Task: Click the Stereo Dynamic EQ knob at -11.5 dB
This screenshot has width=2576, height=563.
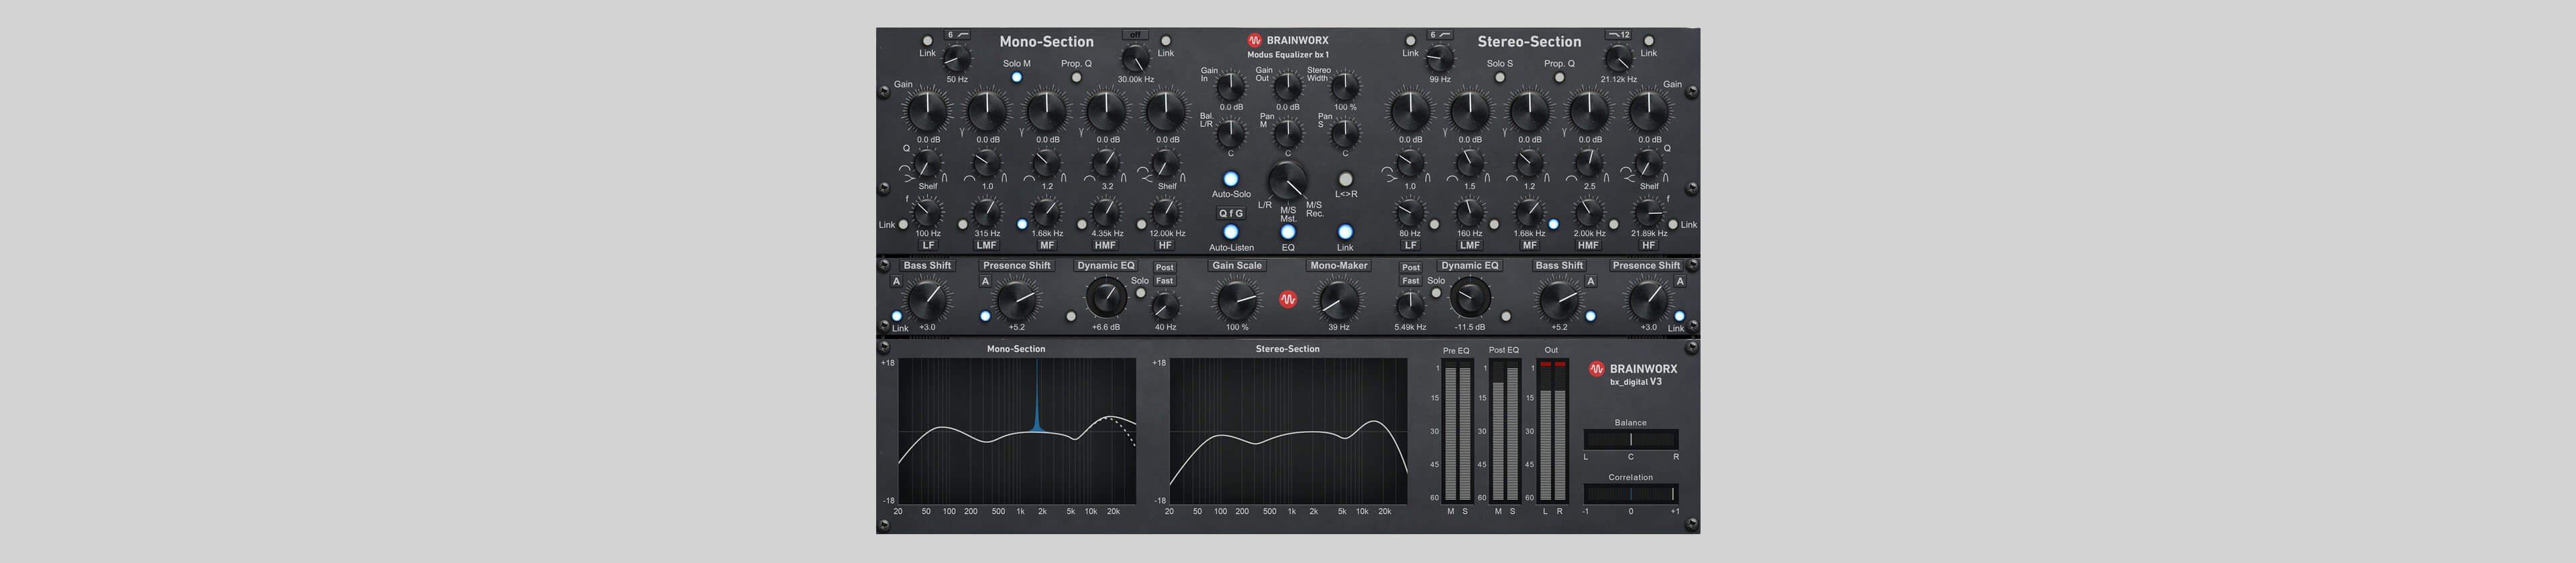Action: (x=1470, y=298)
